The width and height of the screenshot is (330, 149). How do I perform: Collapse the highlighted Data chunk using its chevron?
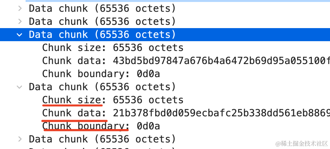click(20, 35)
